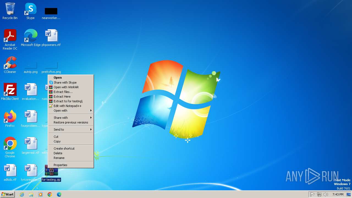Choose Create shortcut option
Screen dimensions: 352x198
(x=71, y=148)
